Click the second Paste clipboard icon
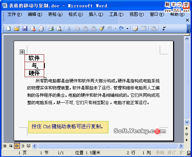The width and height of the screenshot is (192, 157). (94, 28)
